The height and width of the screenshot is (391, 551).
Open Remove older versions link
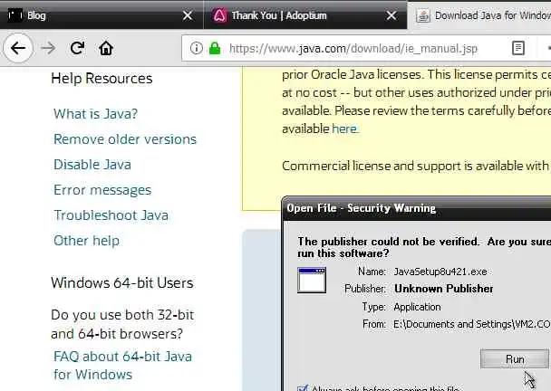click(x=125, y=139)
